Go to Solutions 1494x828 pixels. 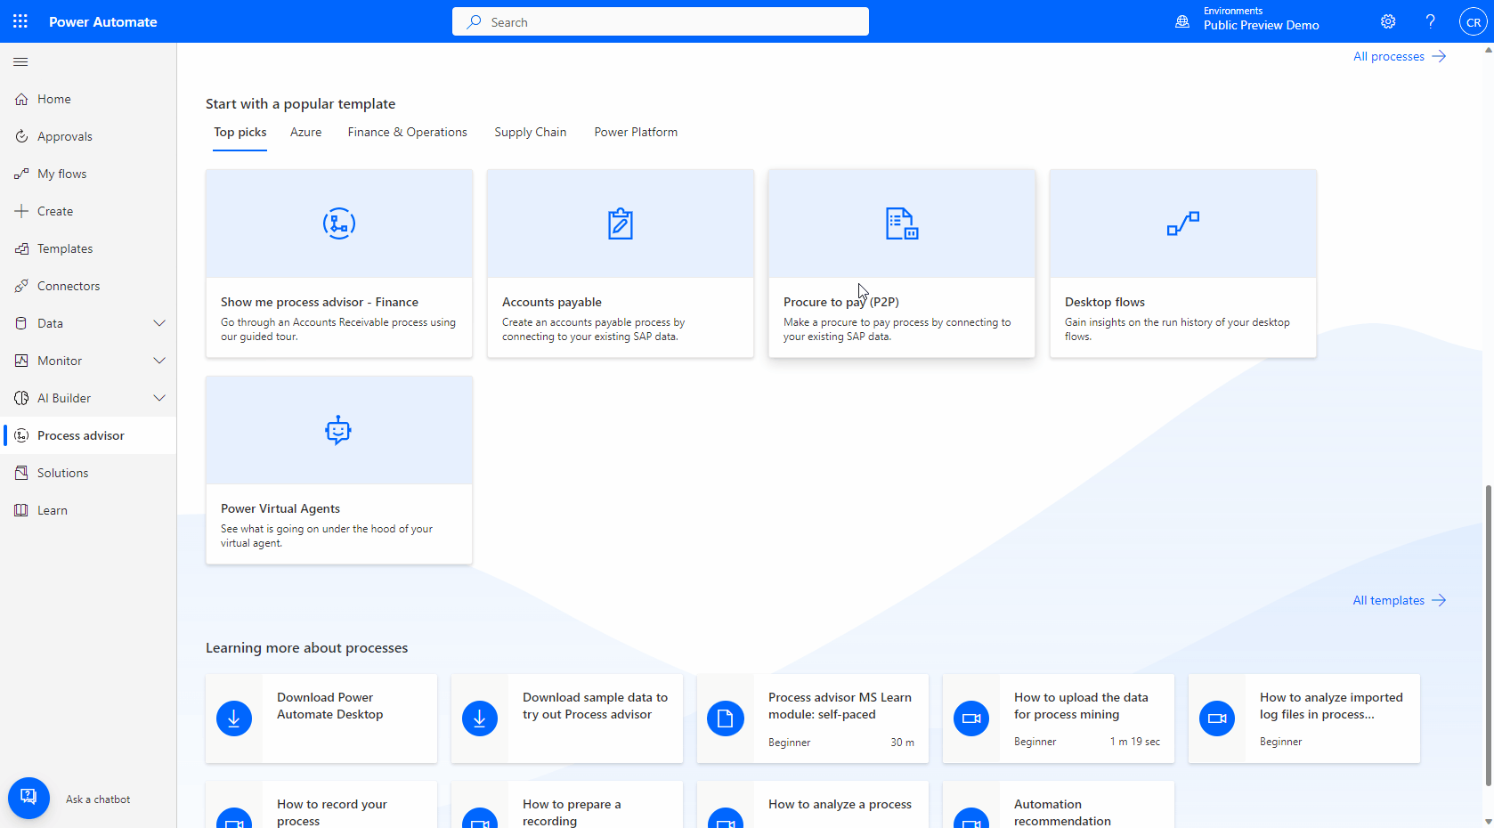tap(61, 472)
